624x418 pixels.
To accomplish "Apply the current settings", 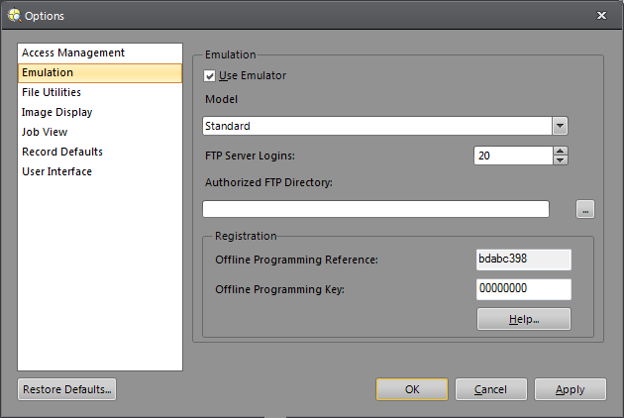I will click(x=571, y=389).
